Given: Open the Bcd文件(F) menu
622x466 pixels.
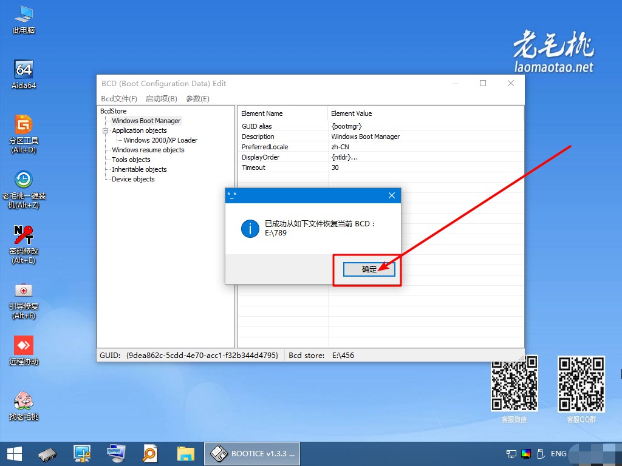Looking at the screenshot, I should tap(119, 99).
